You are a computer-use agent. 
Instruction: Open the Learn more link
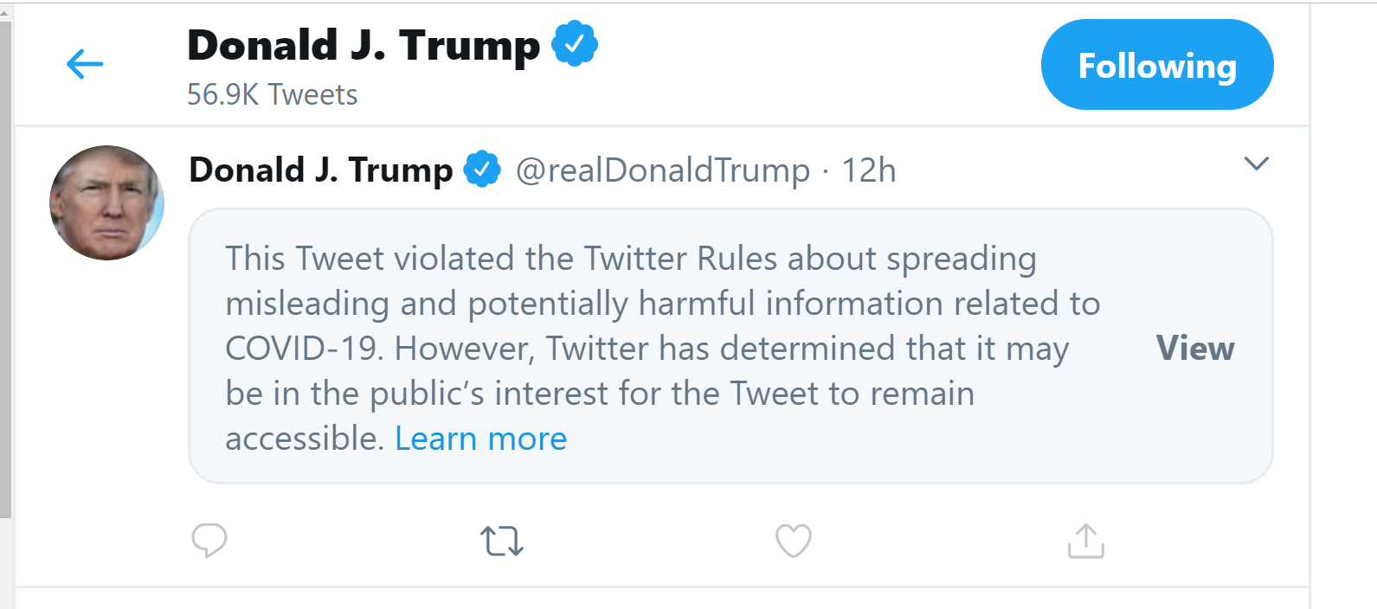point(480,439)
